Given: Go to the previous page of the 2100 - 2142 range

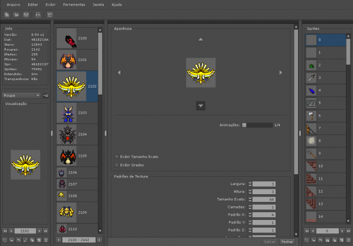Looking at the screenshot, I should tap(59, 239).
